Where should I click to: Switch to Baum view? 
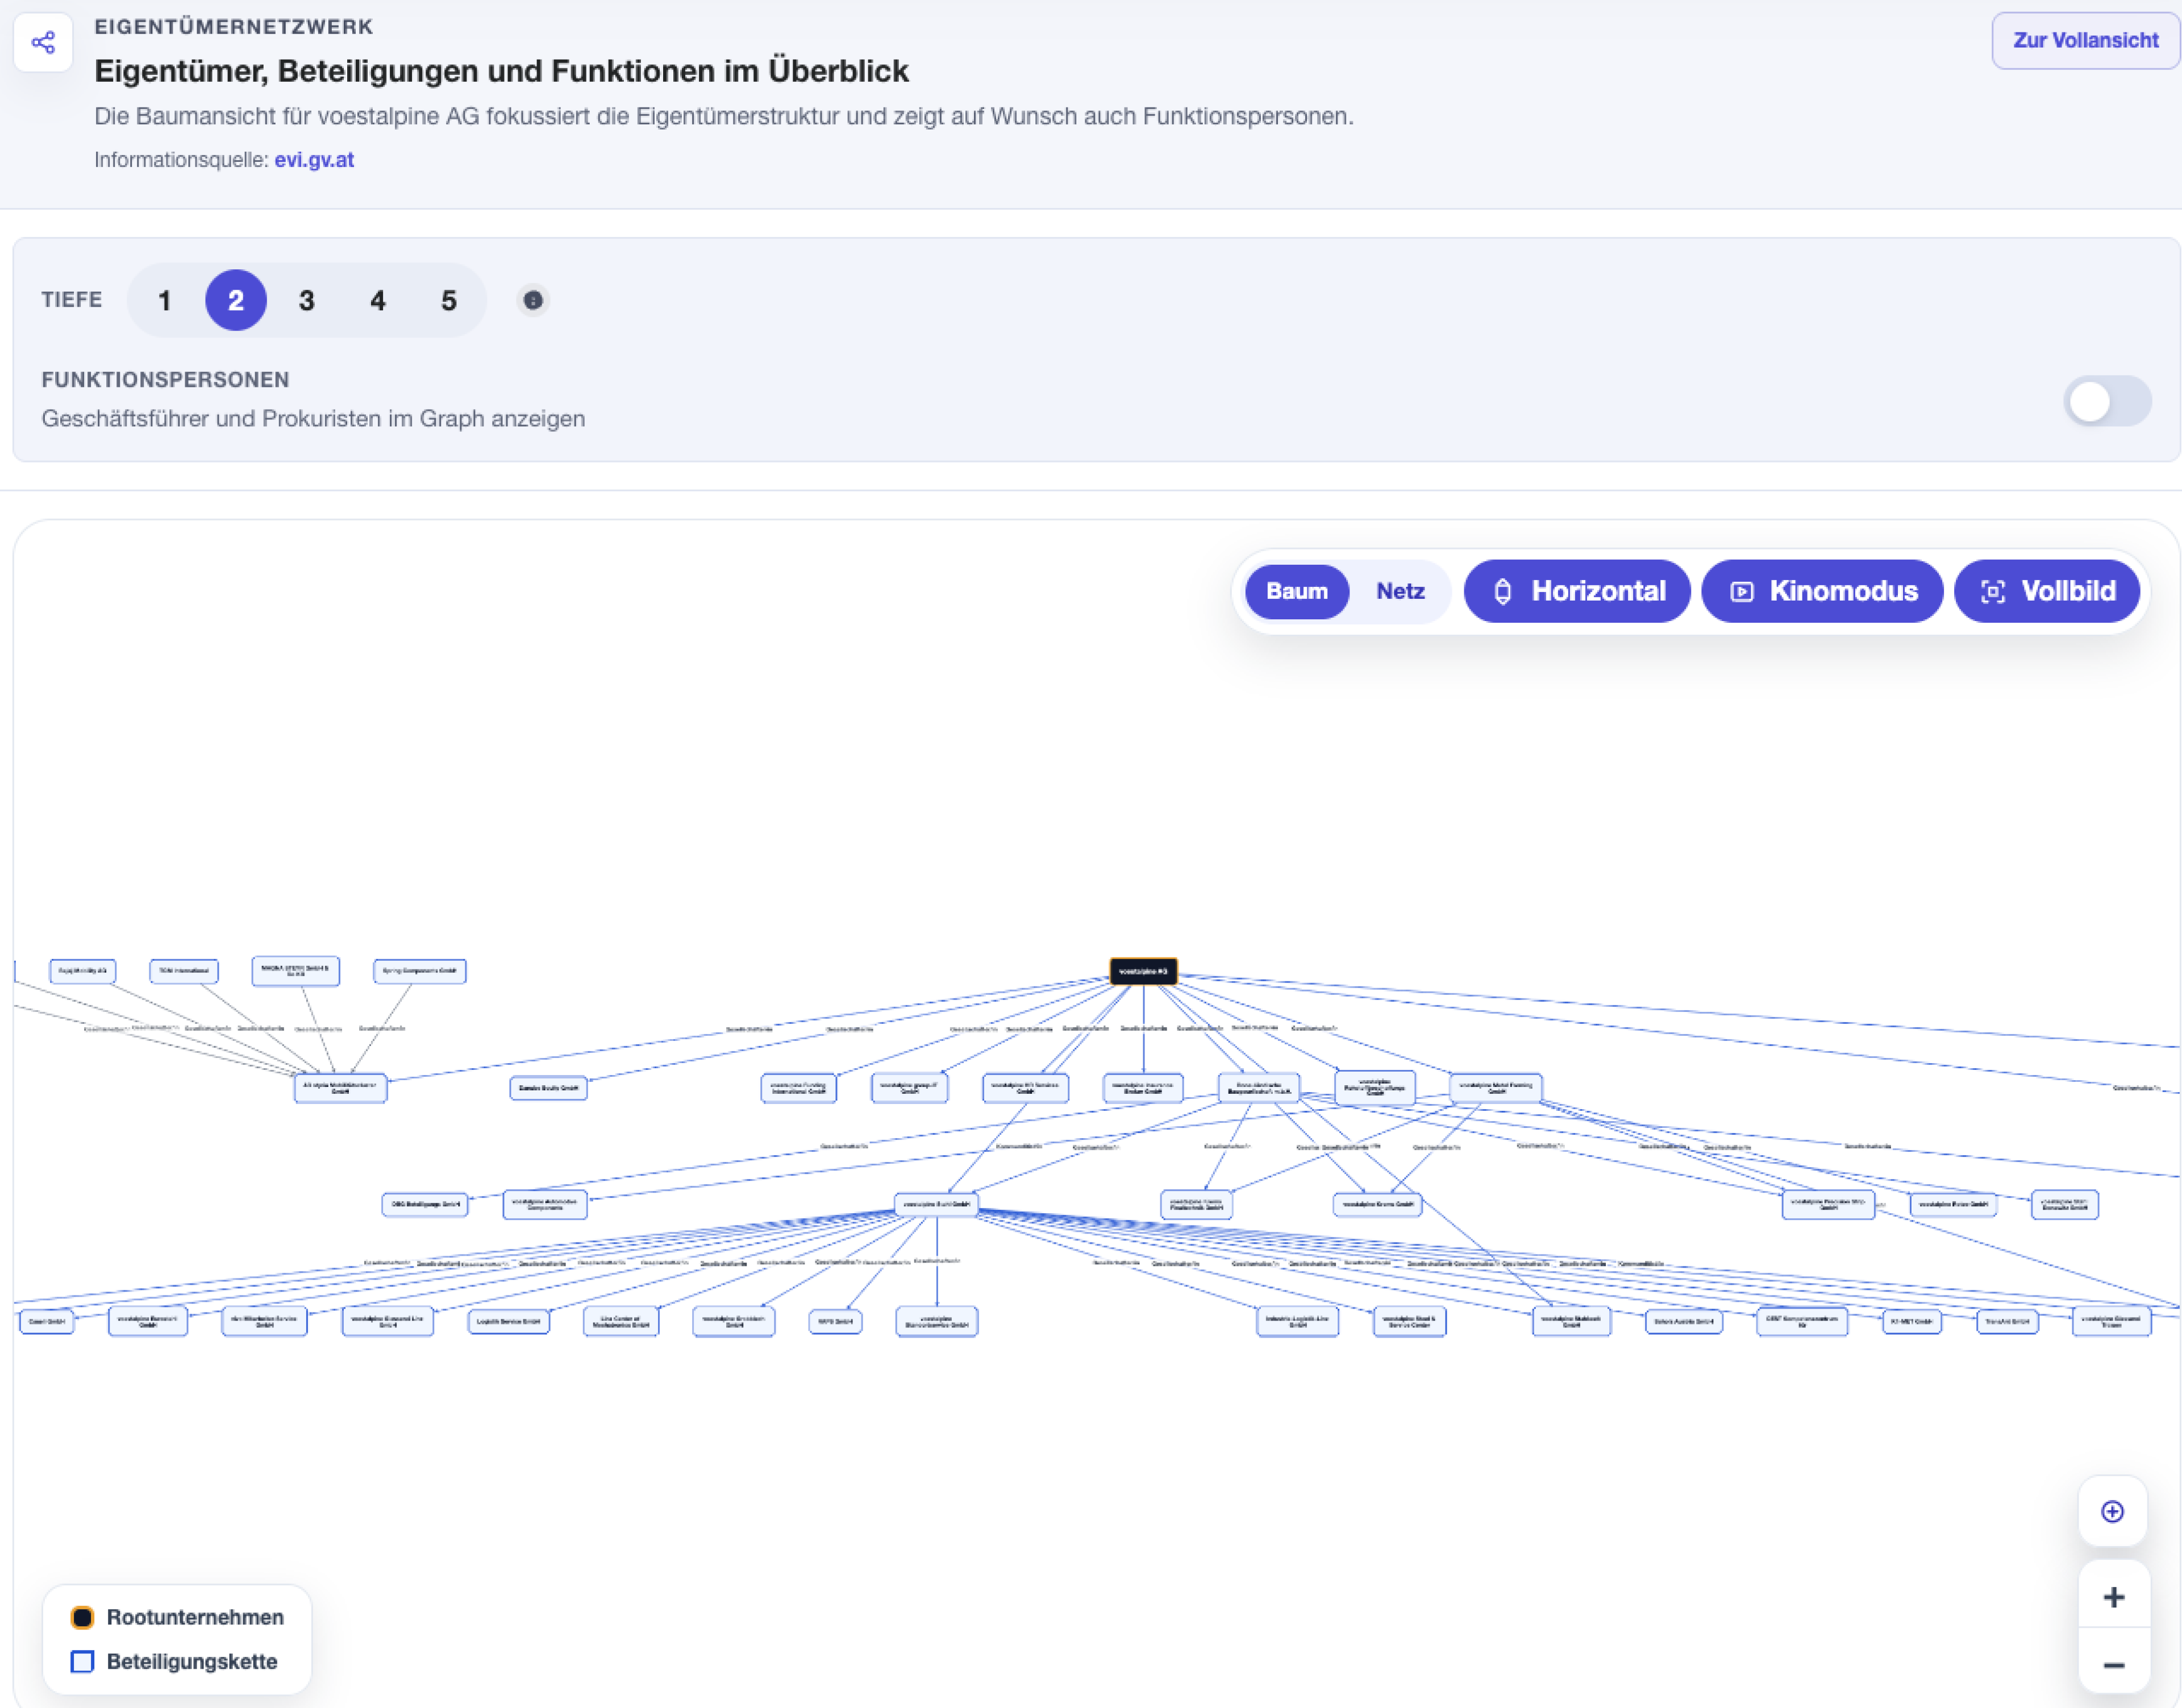click(1297, 591)
